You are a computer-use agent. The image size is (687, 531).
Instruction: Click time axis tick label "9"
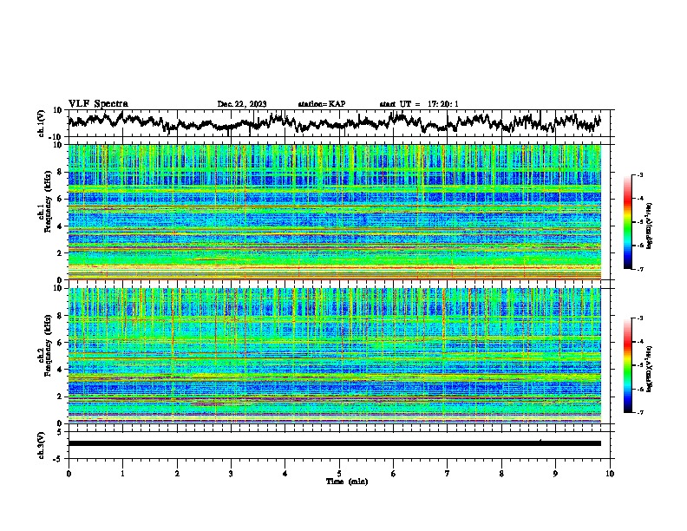click(555, 474)
